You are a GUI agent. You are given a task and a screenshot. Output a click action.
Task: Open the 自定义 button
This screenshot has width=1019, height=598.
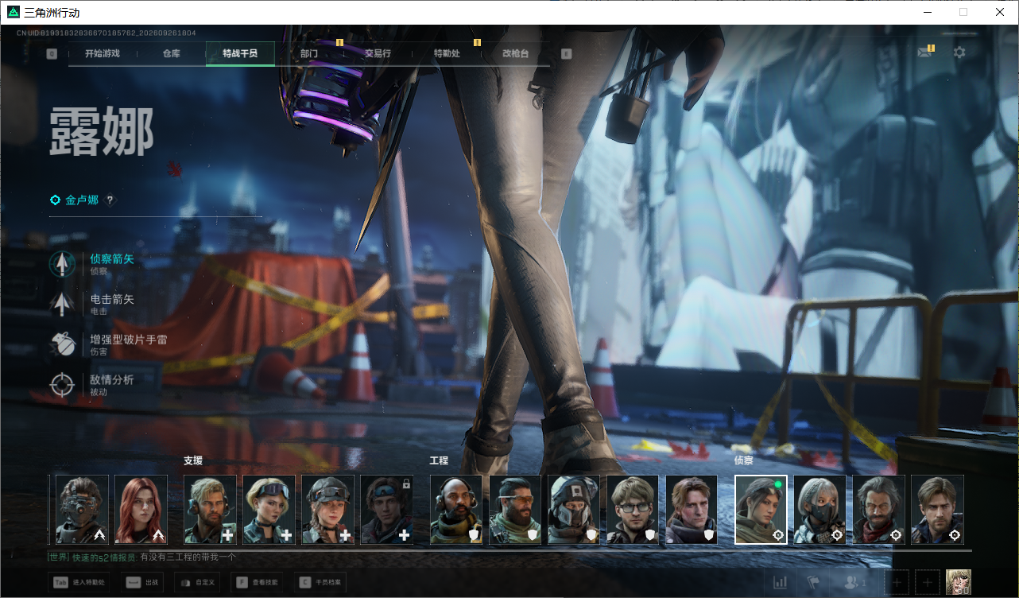[x=197, y=582]
